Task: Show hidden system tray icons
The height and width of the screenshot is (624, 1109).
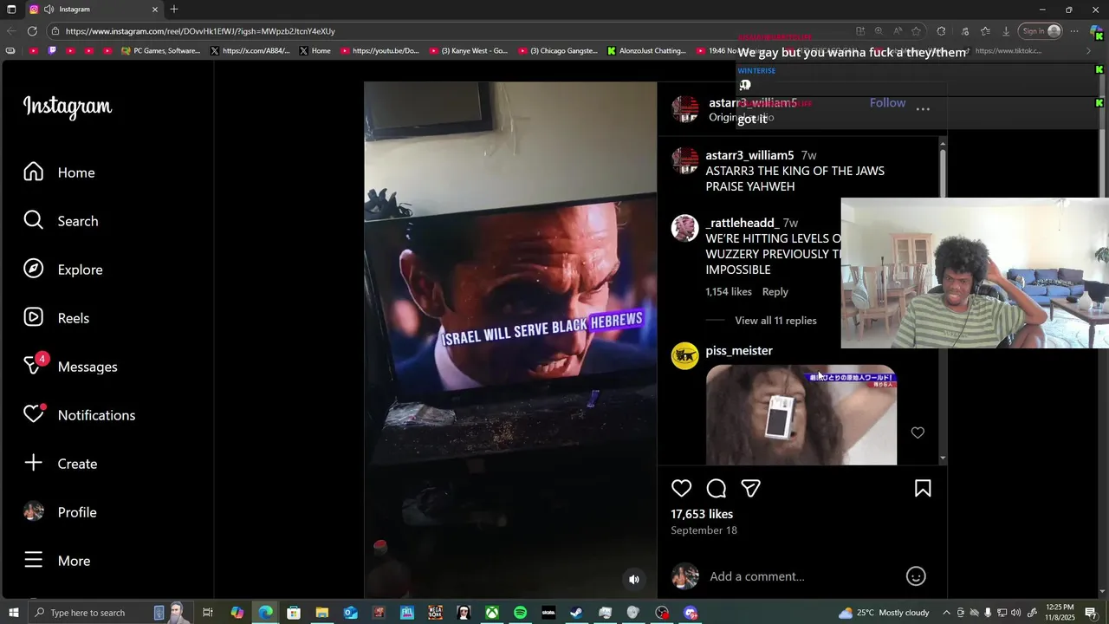Action: tap(946, 613)
